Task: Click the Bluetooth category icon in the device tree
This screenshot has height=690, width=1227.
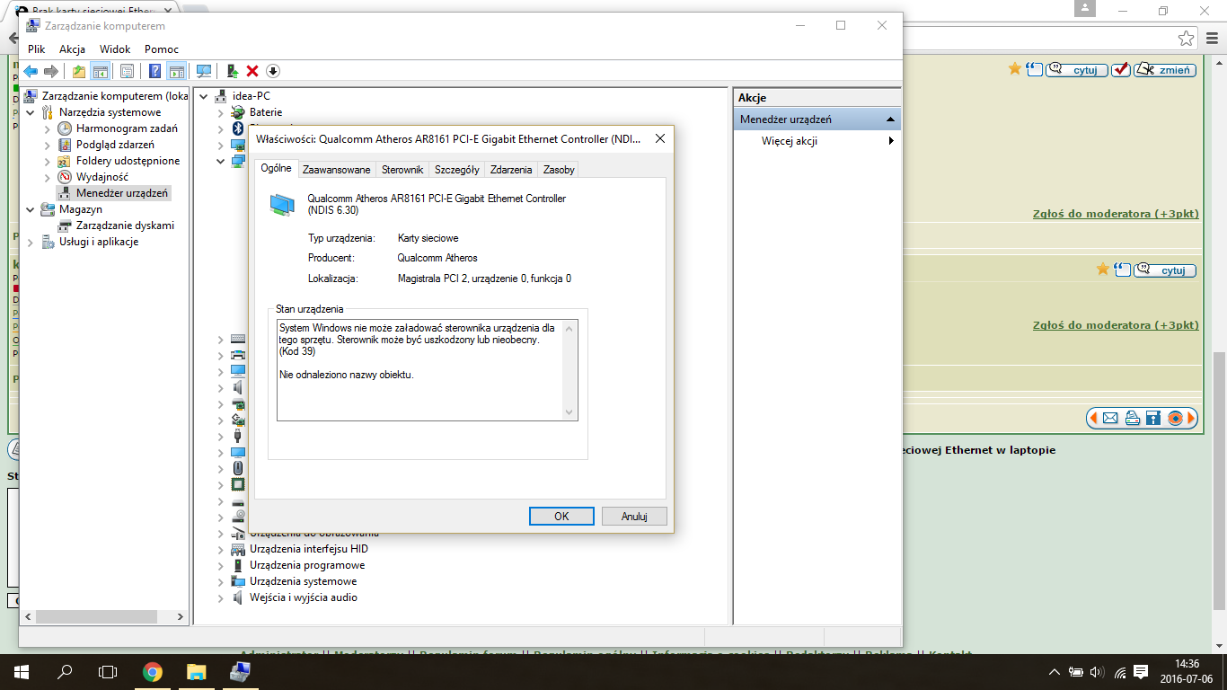Action: click(x=238, y=128)
